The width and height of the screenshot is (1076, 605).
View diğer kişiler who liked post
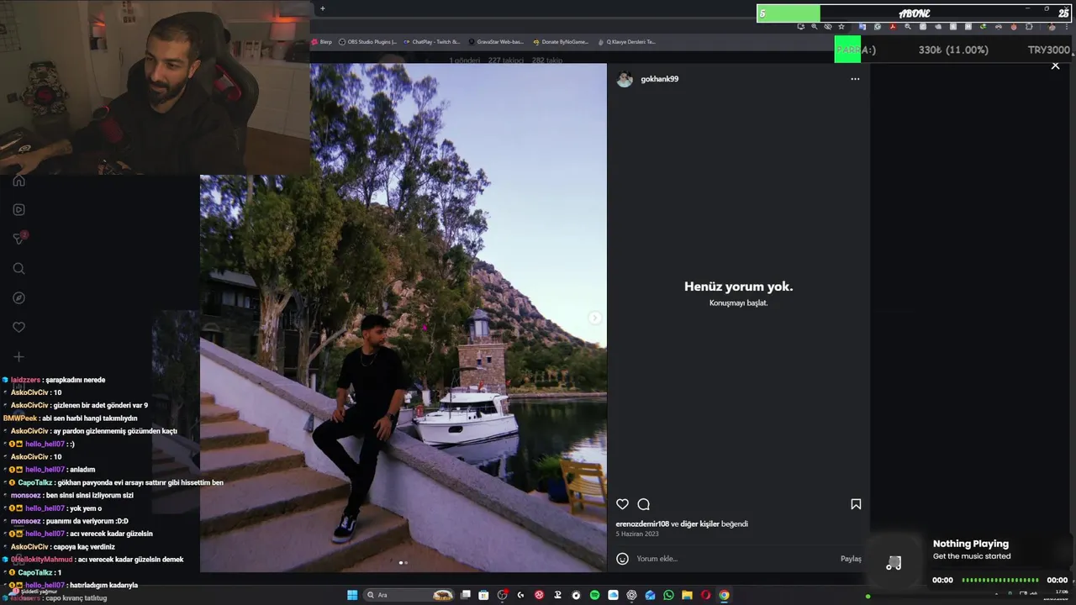[699, 523]
